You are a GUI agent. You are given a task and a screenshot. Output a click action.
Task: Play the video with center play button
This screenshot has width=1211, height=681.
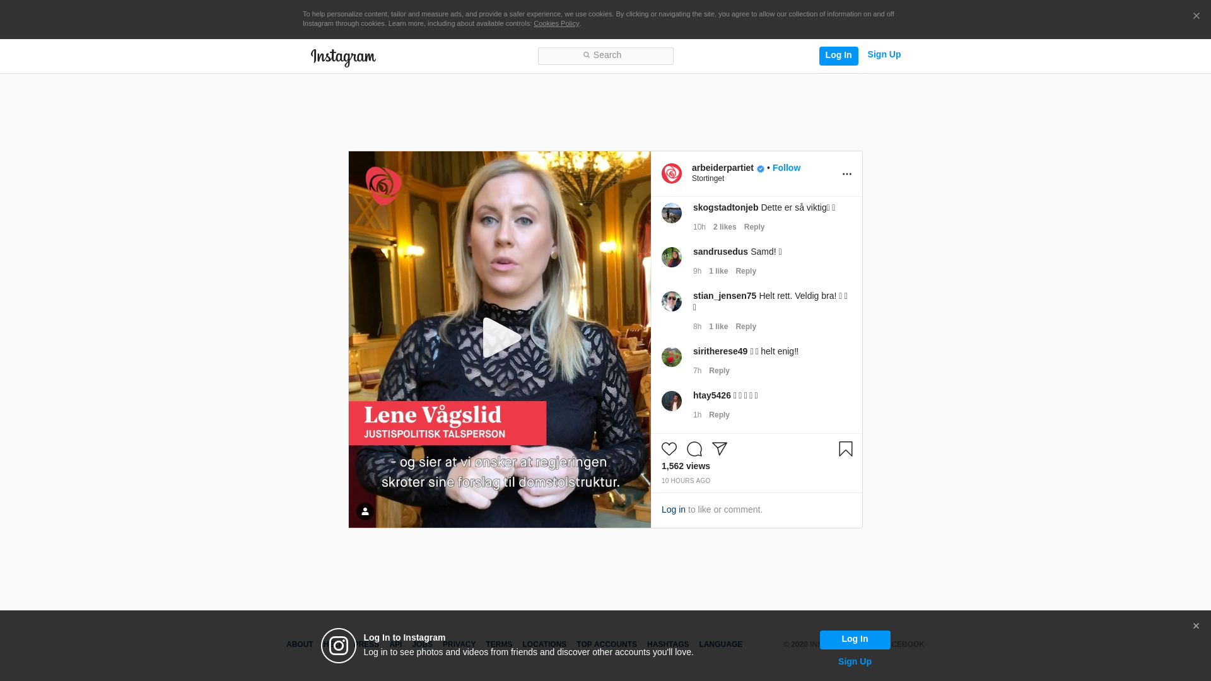click(500, 339)
